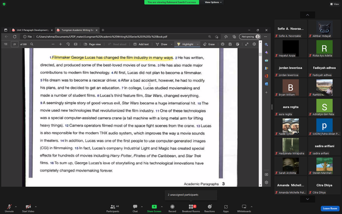Click the Save as icon
Screen dimensions: 342x214
237,44
